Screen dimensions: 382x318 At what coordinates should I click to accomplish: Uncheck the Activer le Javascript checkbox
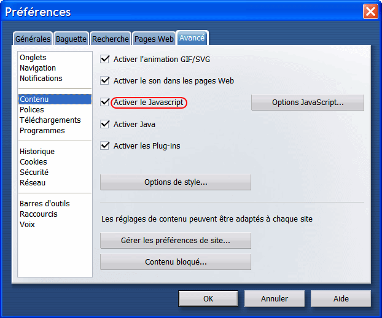pos(105,103)
